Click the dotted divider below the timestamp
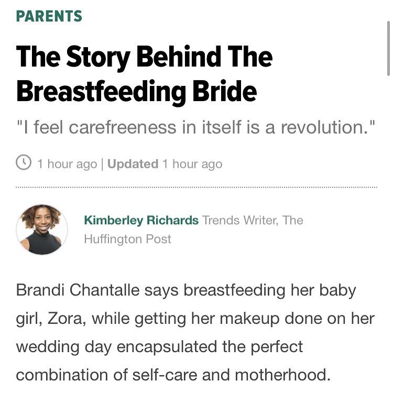The height and width of the screenshot is (393, 393). point(196,187)
